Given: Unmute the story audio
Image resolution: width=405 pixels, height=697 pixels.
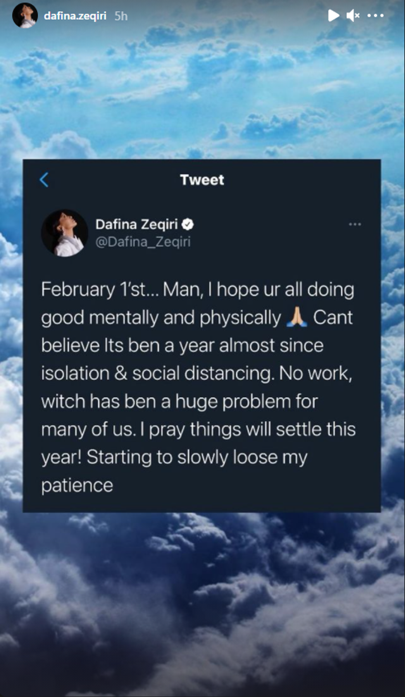Looking at the screenshot, I should point(353,16).
